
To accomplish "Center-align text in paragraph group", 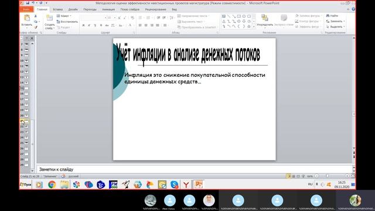I will [x=146, y=25].
